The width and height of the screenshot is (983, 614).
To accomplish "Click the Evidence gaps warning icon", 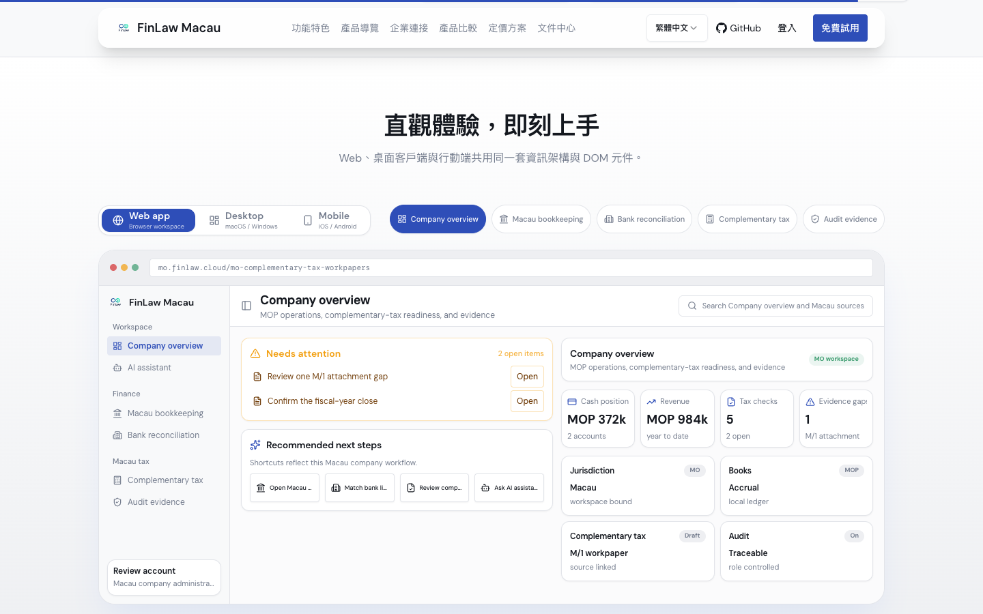I will coord(810,402).
